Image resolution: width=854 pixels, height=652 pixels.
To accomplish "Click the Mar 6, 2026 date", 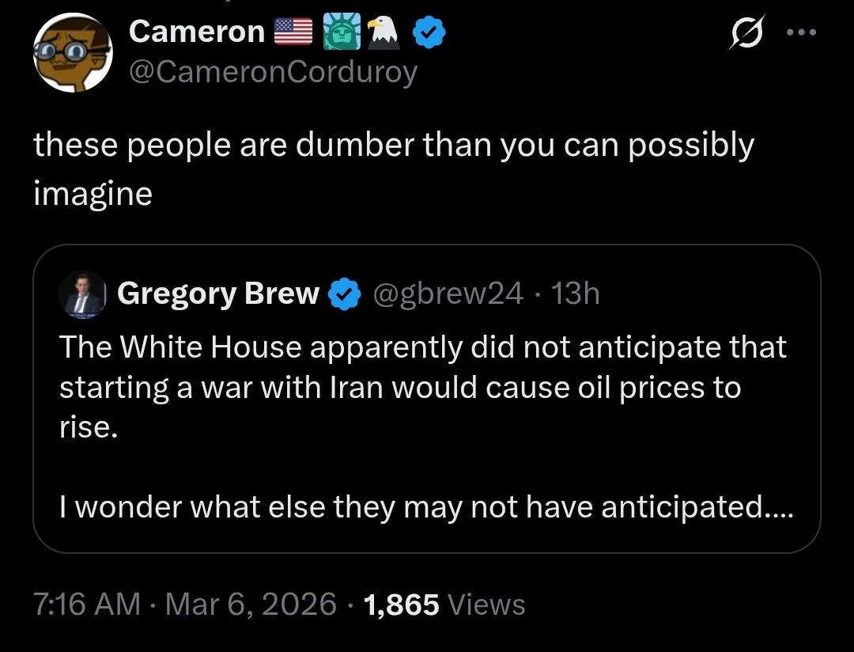I will click(x=251, y=605).
